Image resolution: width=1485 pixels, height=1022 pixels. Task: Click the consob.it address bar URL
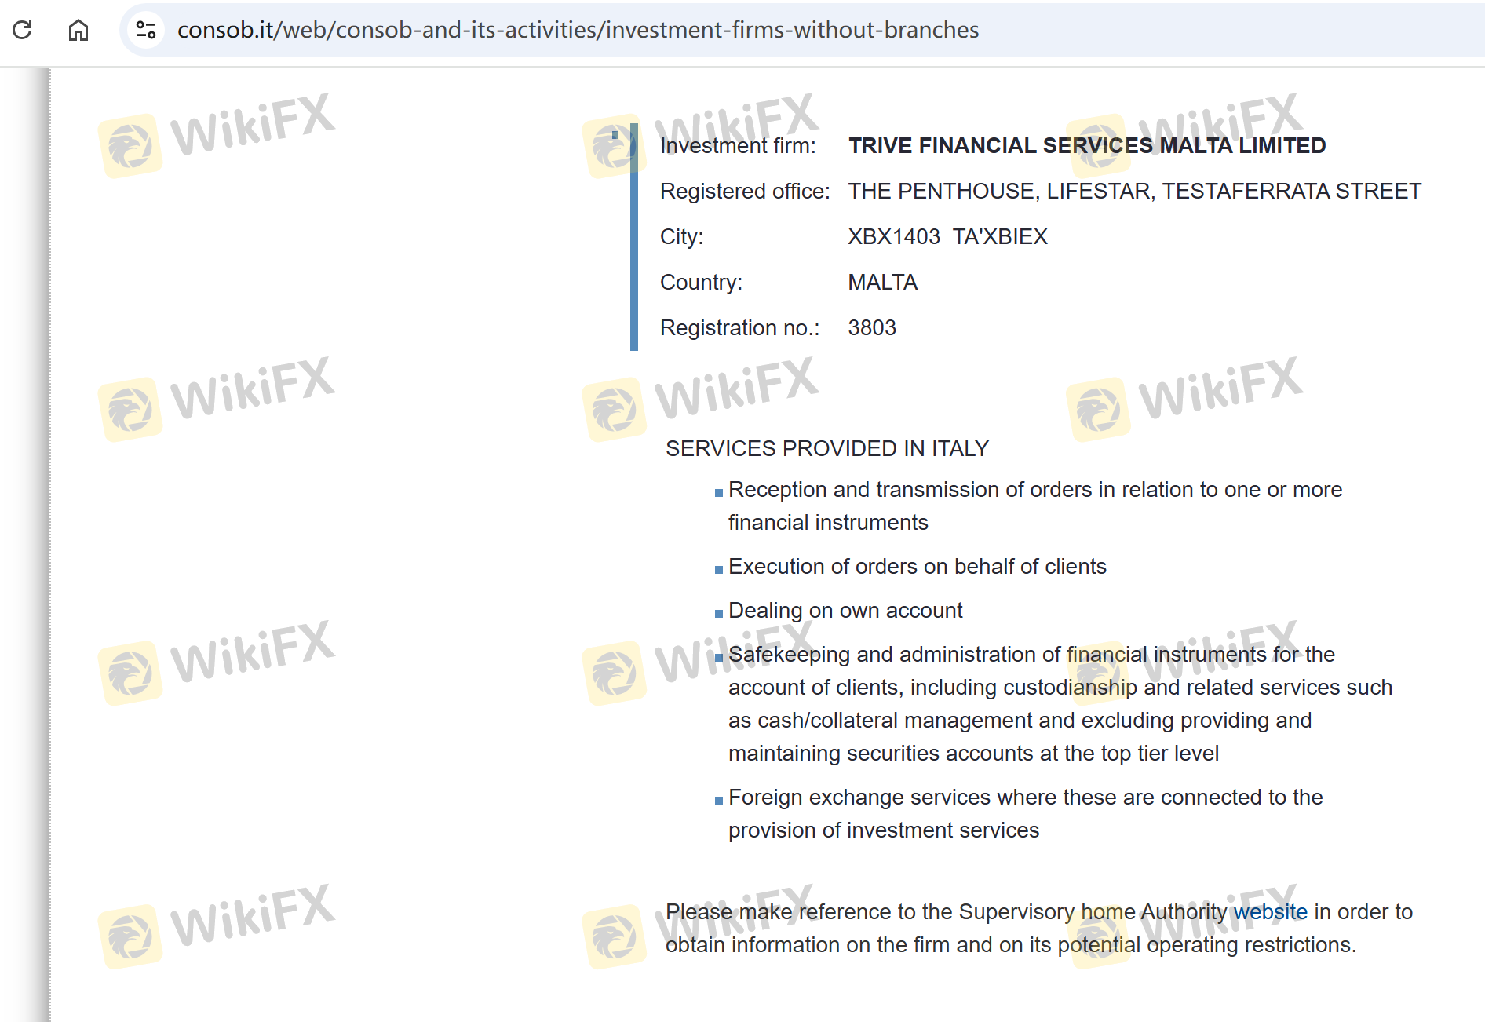[578, 30]
